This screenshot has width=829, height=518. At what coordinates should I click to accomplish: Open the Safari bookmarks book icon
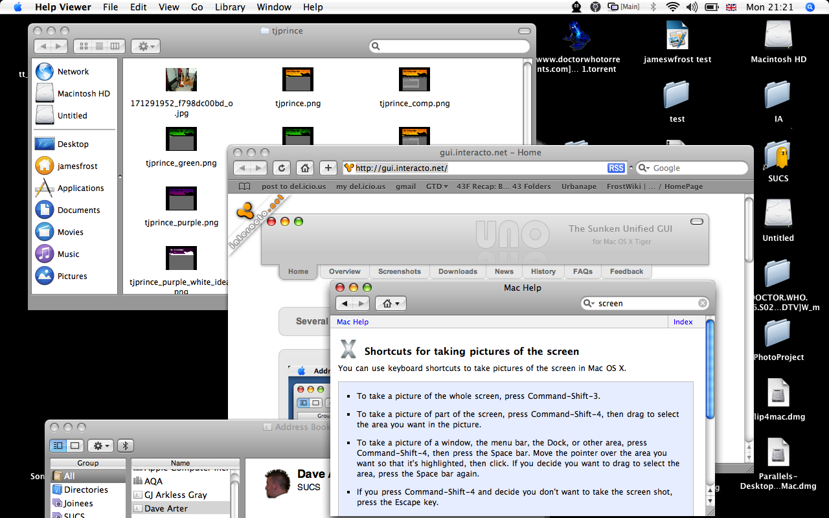point(244,186)
